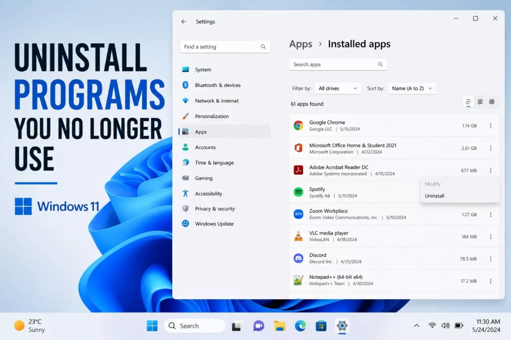The width and height of the screenshot is (511, 340).
Task: Click the Apps breadcrumb link
Action: point(300,44)
